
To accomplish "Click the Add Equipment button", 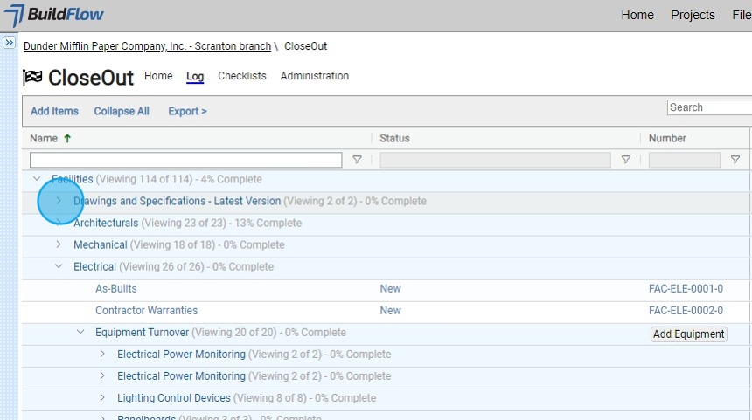I will tap(688, 334).
